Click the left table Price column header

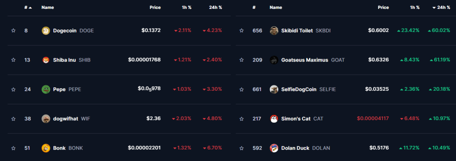pos(155,8)
